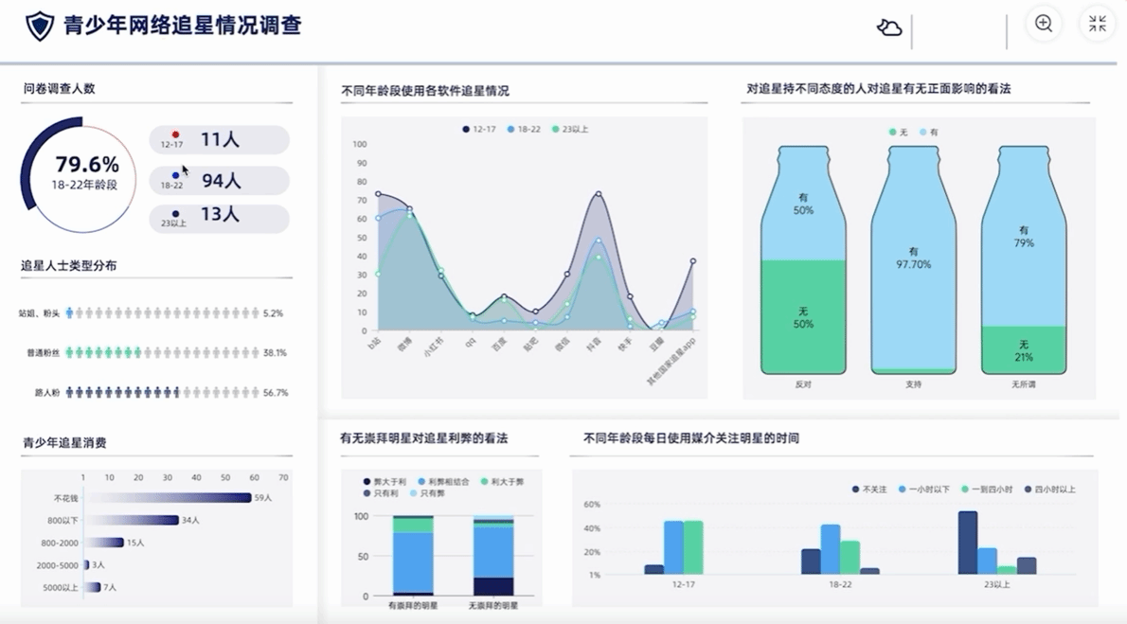Click the first green person icon for 普通粉丝
Image resolution: width=1127 pixels, height=624 pixels.
coord(69,352)
